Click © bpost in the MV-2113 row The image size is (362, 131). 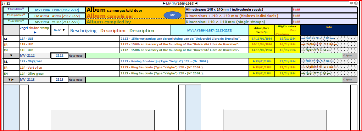pyautogui.click(x=350, y=80)
